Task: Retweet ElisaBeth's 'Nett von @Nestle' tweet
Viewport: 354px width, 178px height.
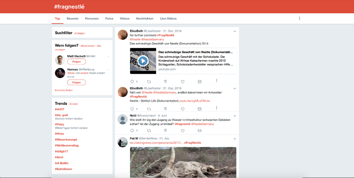Action: pos(149,109)
